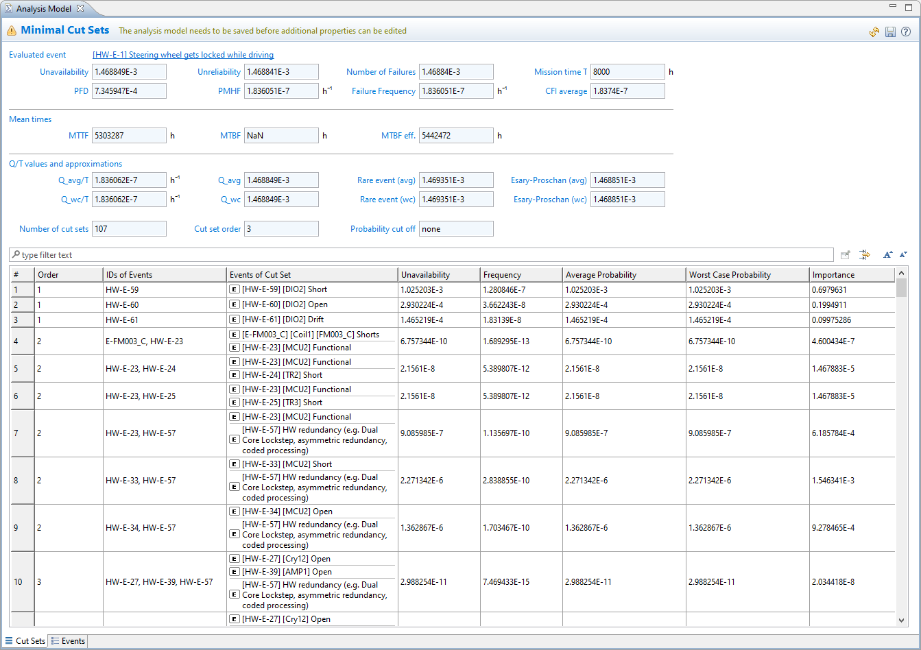Save the analysis model via floppy icon
Image resolution: width=921 pixels, height=650 pixels.
[890, 32]
